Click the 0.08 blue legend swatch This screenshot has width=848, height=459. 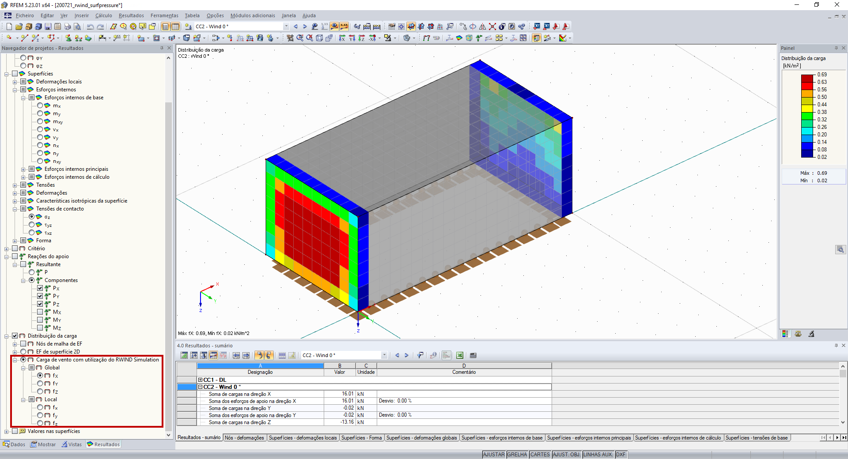click(x=807, y=153)
